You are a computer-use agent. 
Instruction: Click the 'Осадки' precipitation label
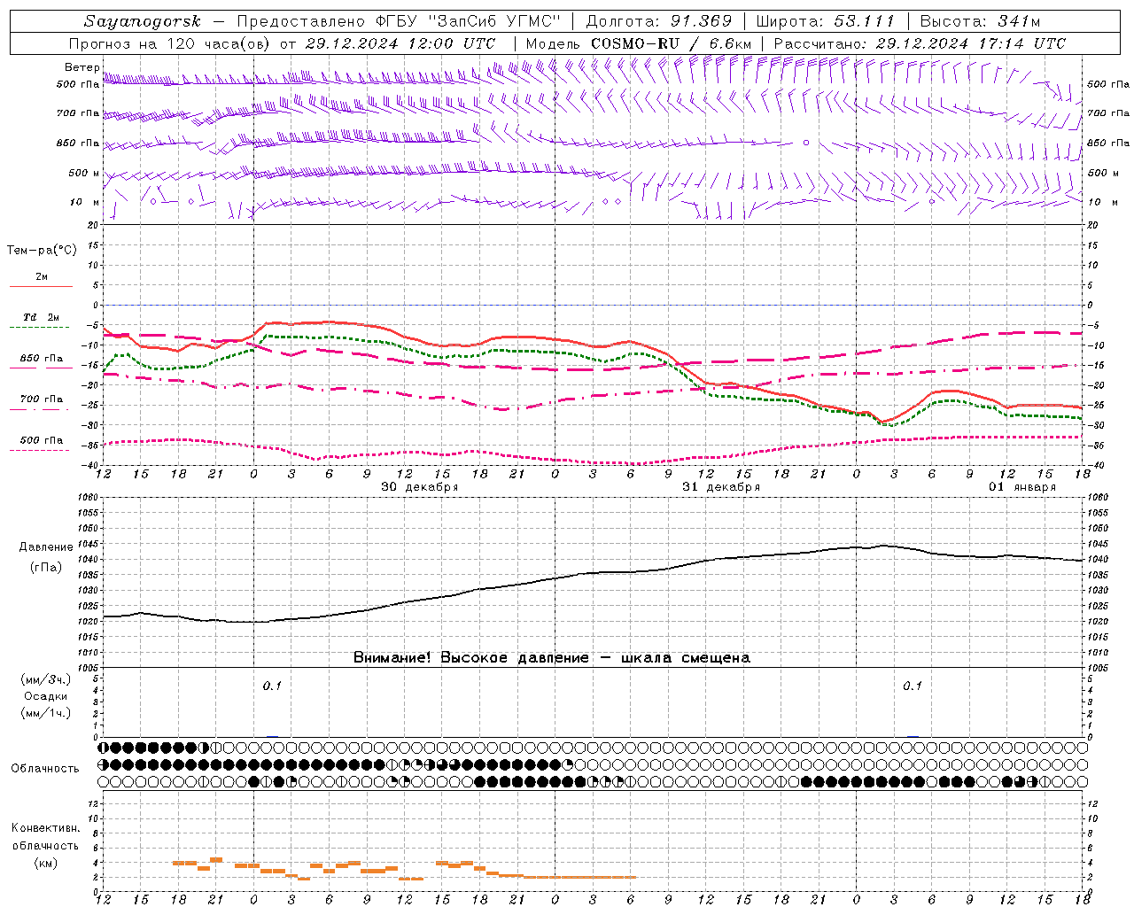click(x=46, y=696)
